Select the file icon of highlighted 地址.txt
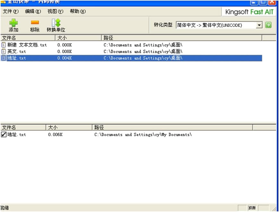The height and width of the screenshot is (212, 279). [4, 58]
